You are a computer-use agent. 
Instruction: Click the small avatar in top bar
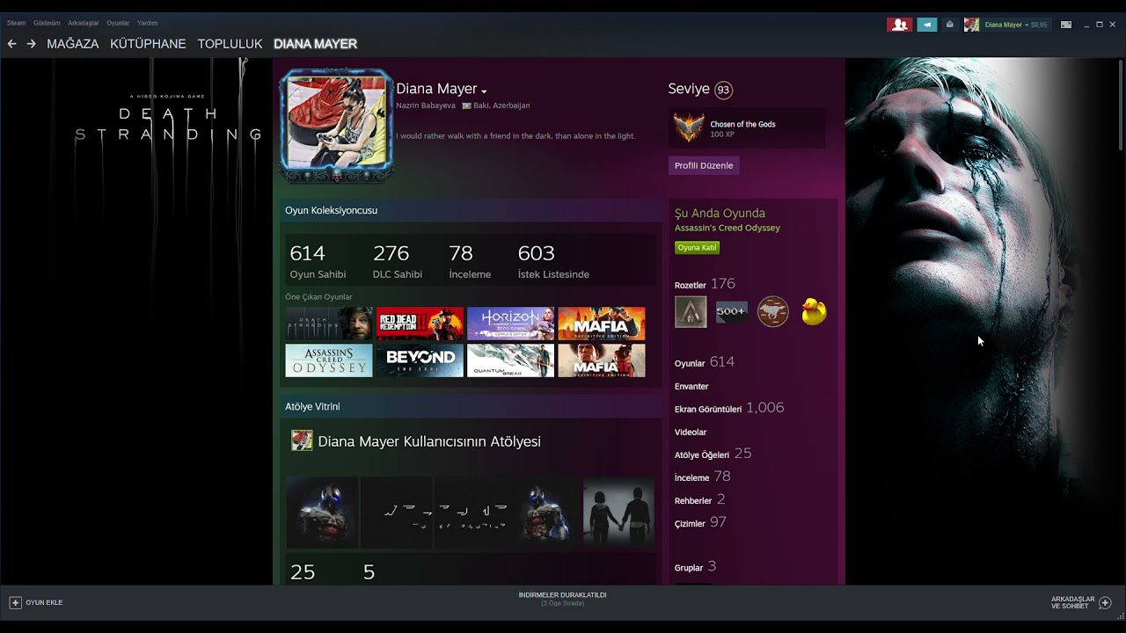(x=971, y=25)
